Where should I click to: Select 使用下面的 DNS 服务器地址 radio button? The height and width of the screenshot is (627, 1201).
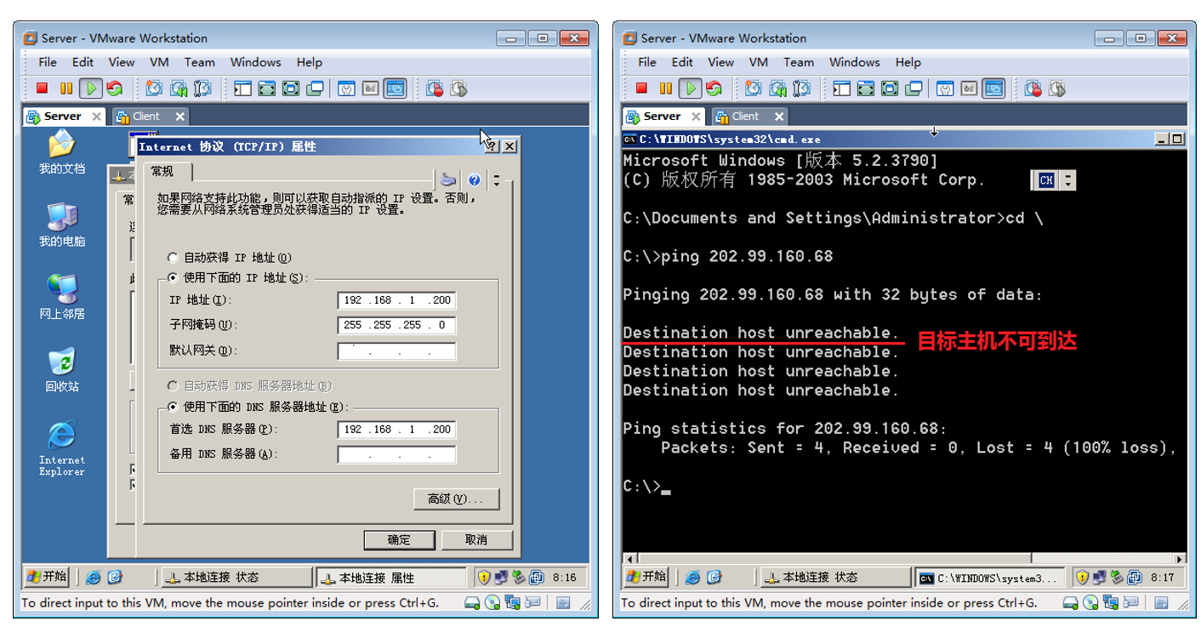[x=174, y=408]
